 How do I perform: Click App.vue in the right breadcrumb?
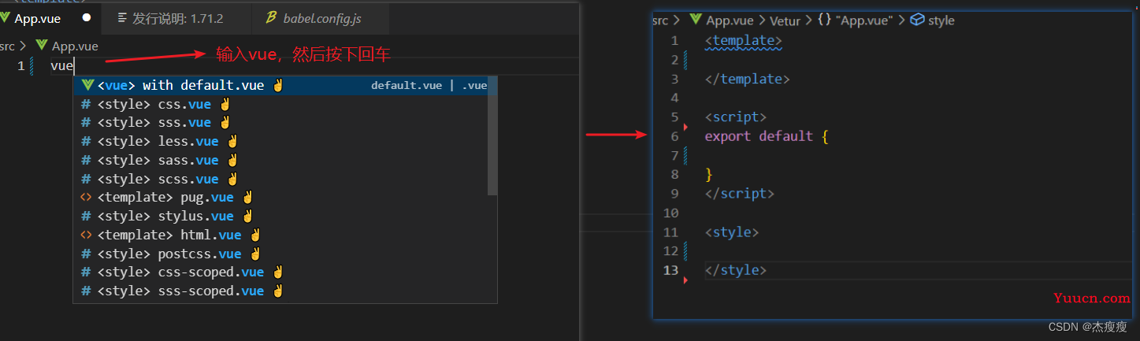pyautogui.click(x=730, y=21)
